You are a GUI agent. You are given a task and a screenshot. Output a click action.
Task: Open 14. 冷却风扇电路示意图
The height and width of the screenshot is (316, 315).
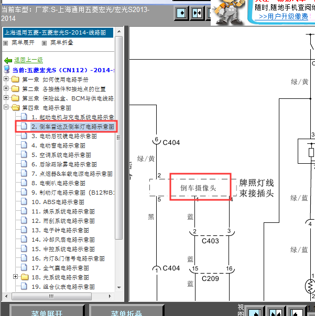pos(63,240)
